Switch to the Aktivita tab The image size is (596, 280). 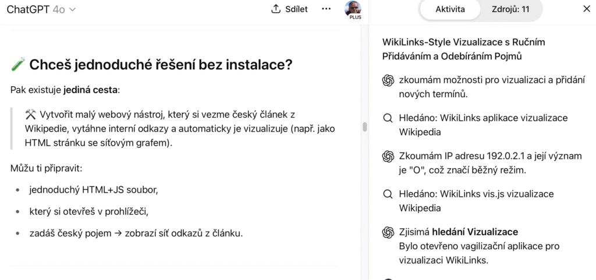[x=450, y=9]
